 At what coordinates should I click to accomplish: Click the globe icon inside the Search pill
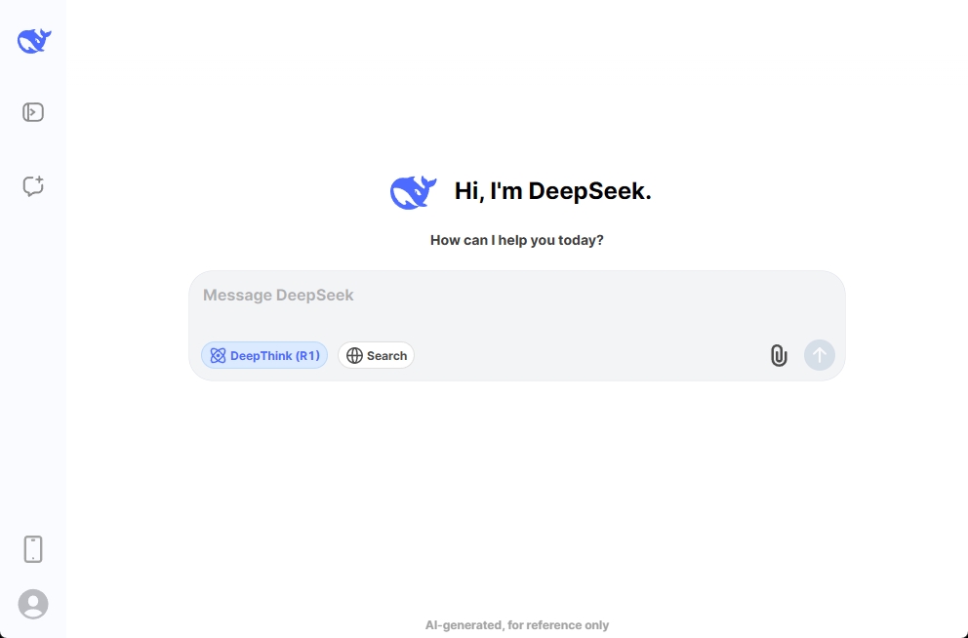(x=354, y=355)
